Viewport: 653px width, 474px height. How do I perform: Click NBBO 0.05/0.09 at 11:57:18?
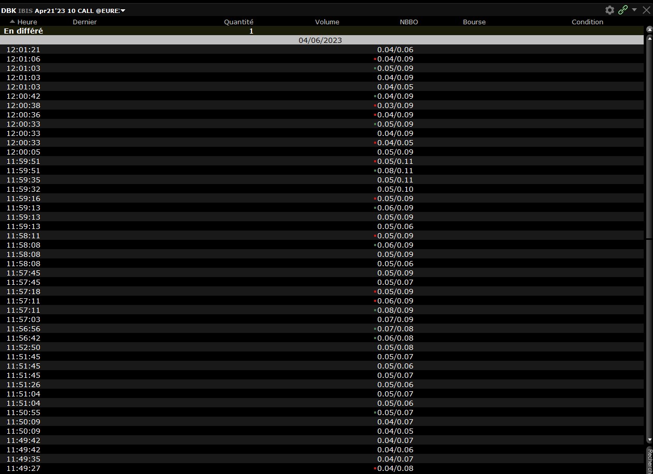[x=395, y=292]
